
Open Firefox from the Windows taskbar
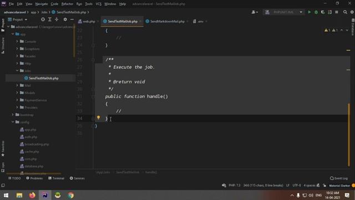pos(32,195)
